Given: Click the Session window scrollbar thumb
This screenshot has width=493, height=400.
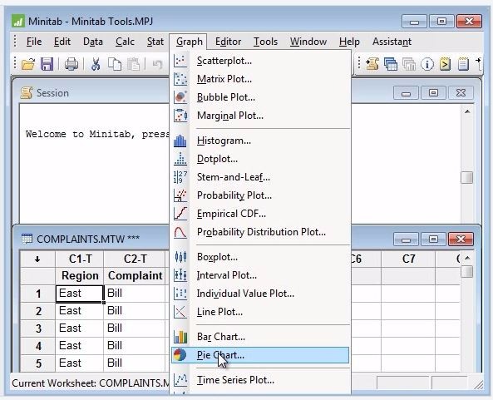Looking at the screenshot, I should click(467, 177).
